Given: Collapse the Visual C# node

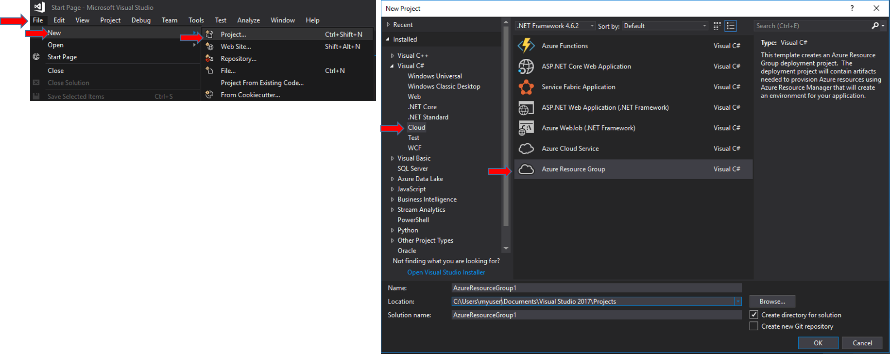Looking at the screenshot, I should (393, 66).
